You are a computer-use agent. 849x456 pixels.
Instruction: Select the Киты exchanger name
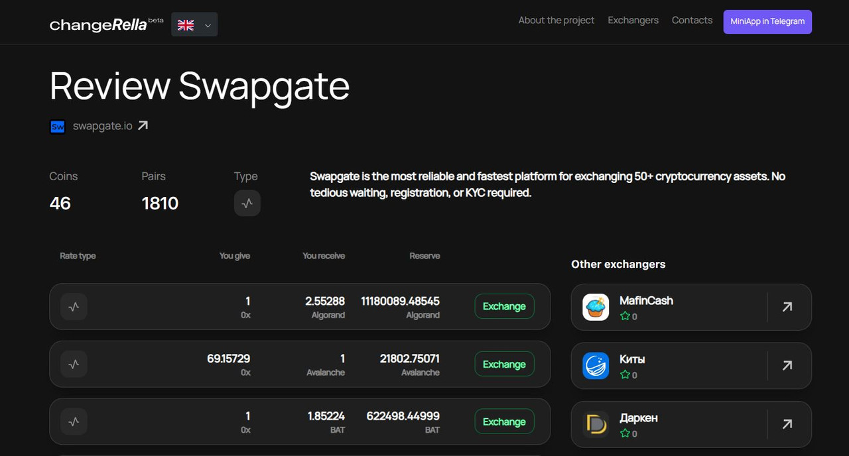(632, 359)
